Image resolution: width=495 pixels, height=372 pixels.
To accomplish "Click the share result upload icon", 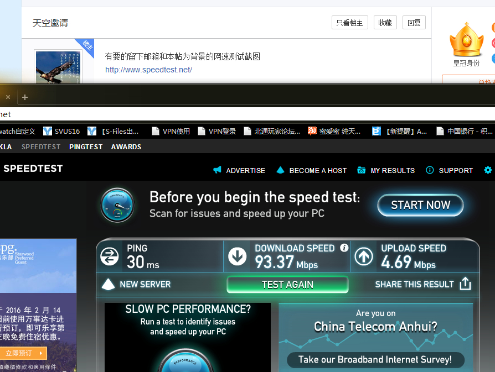I will coord(465,284).
